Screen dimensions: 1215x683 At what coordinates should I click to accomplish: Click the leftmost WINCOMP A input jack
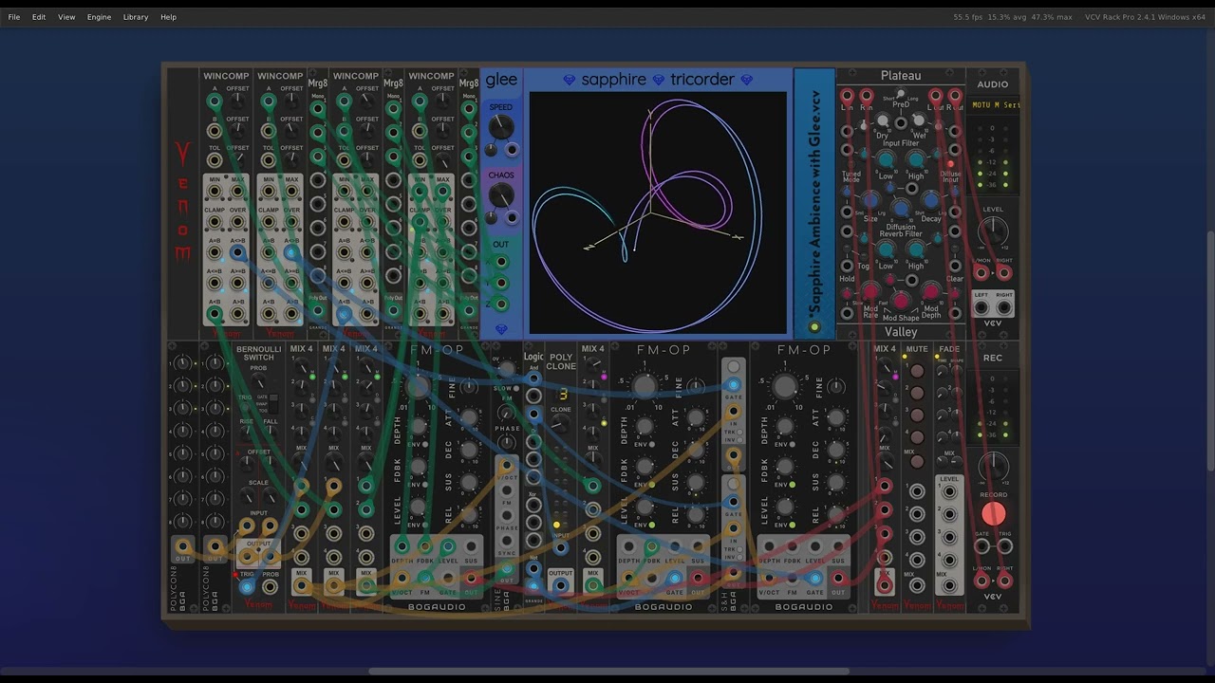pyautogui.click(x=215, y=102)
